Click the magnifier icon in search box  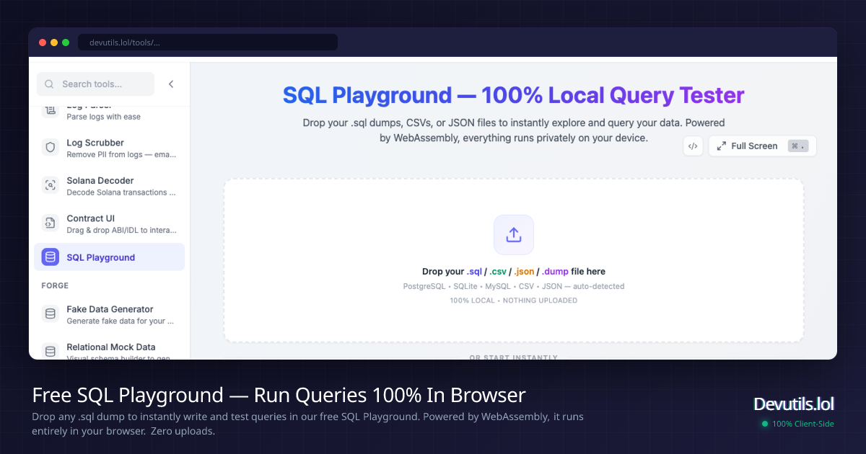(49, 84)
